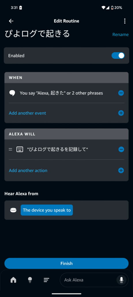
Task: Toggle the Enabled routine switch
Action: pos(118,55)
